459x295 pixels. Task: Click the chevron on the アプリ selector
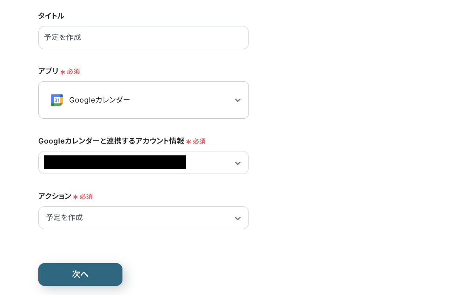(x=238, y=100)
